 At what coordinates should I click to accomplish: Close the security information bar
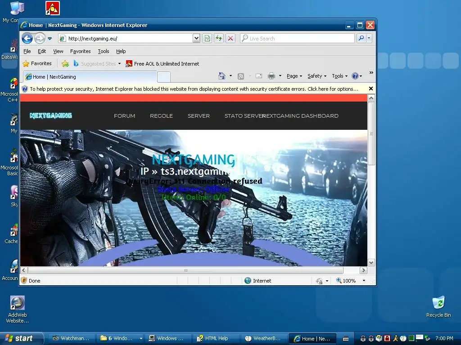click(x=371, y=88)
